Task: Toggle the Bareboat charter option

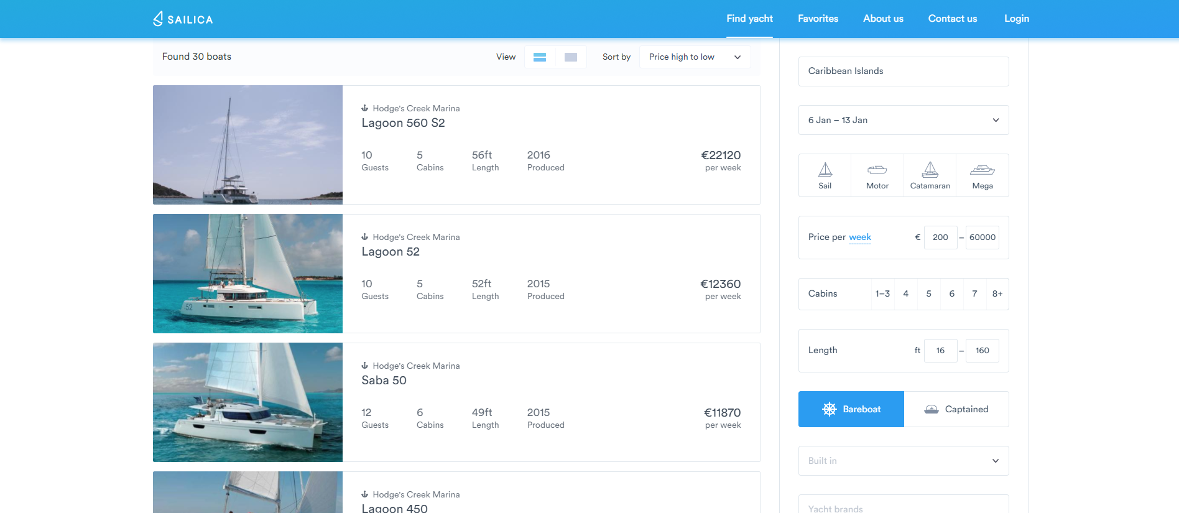Action: pyautogui.click(x=851, y=409)
